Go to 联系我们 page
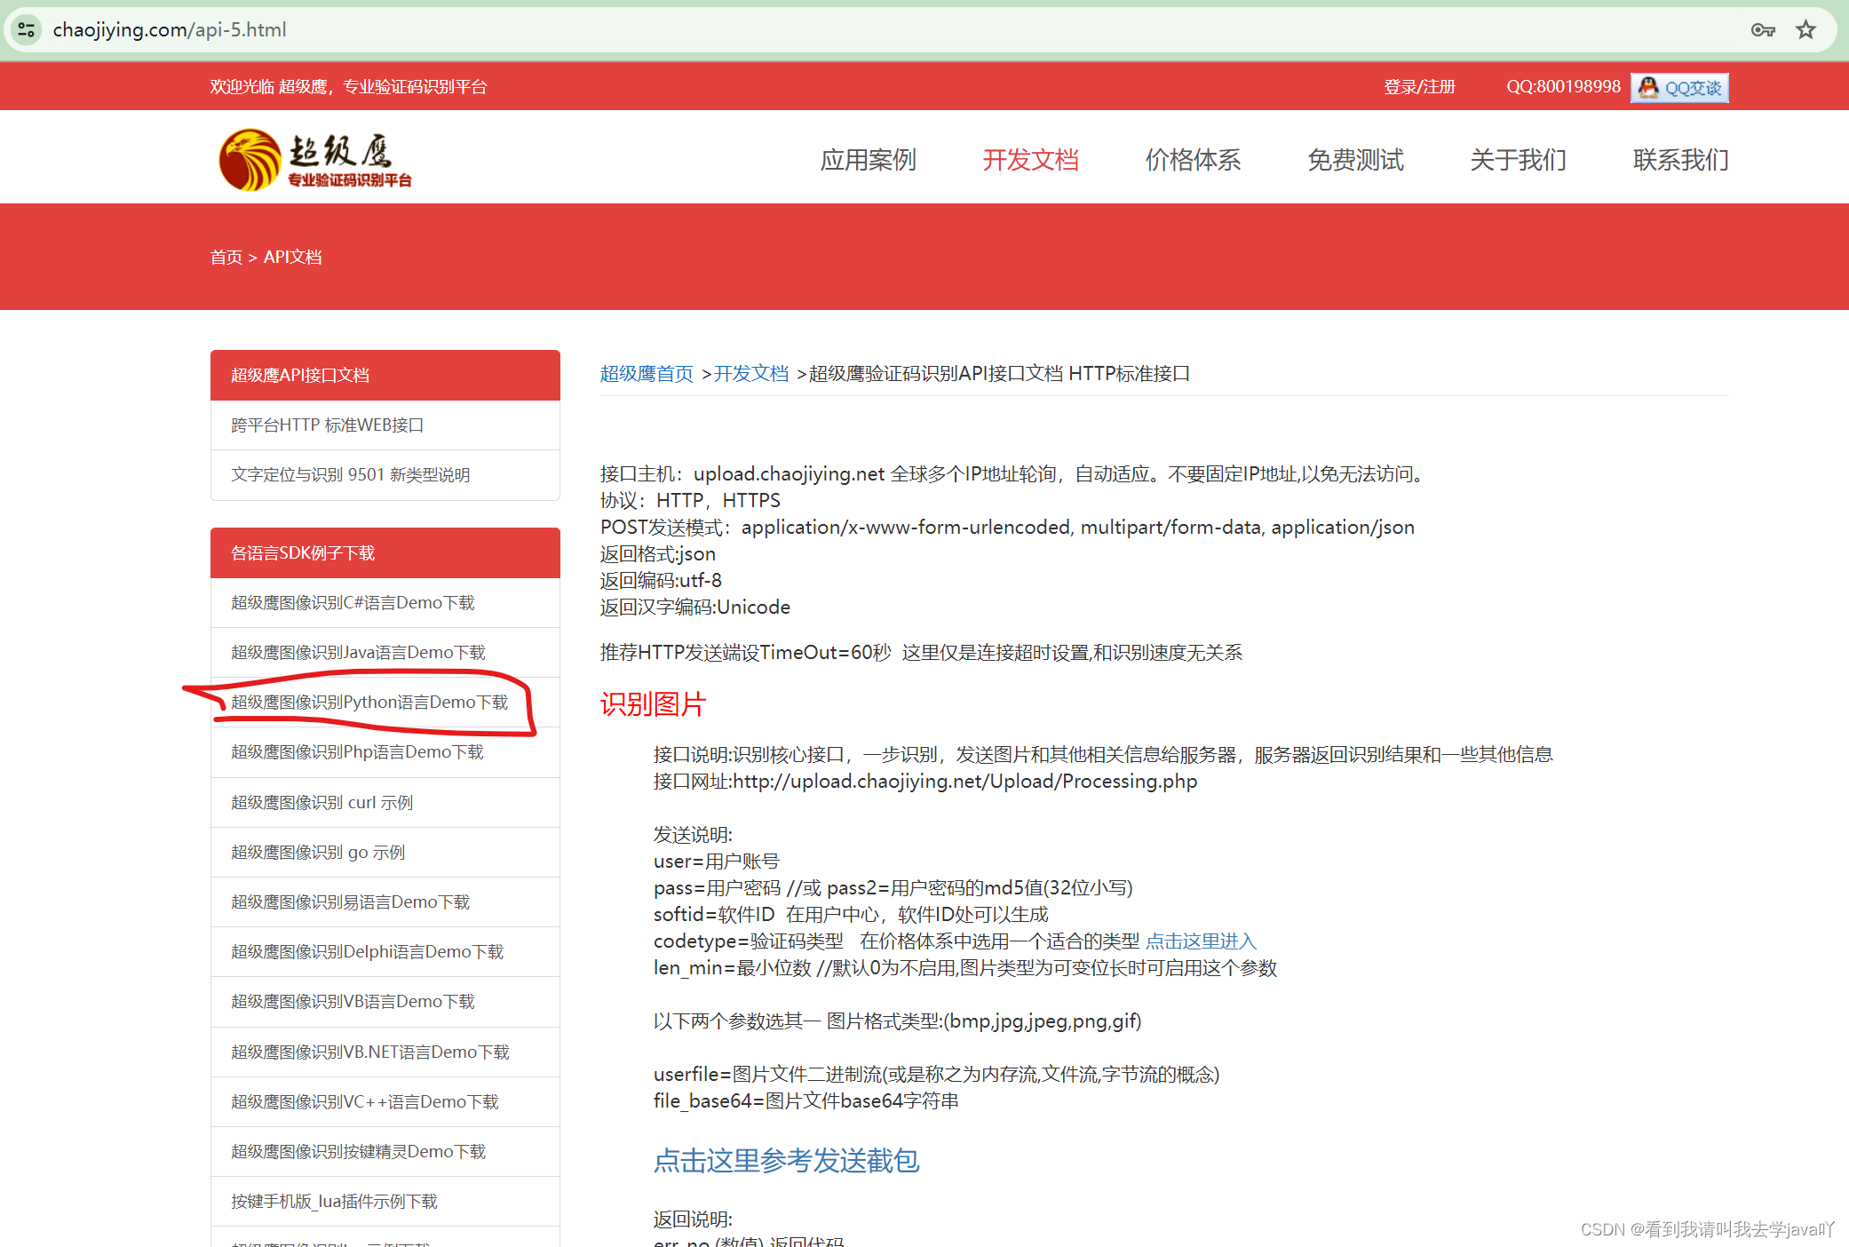 pyautogui.click(x=1680, y=160)
